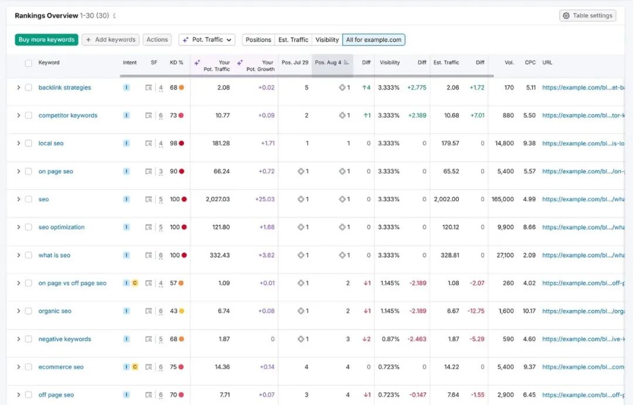This screenshot has height=405, width=633.
Task: Click horizontal scrollbar under table header
Action: (307, 76)
